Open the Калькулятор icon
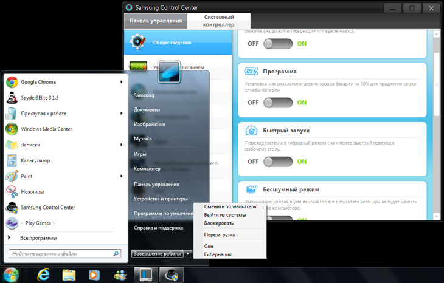444x283 pixels. click(12, 160)
